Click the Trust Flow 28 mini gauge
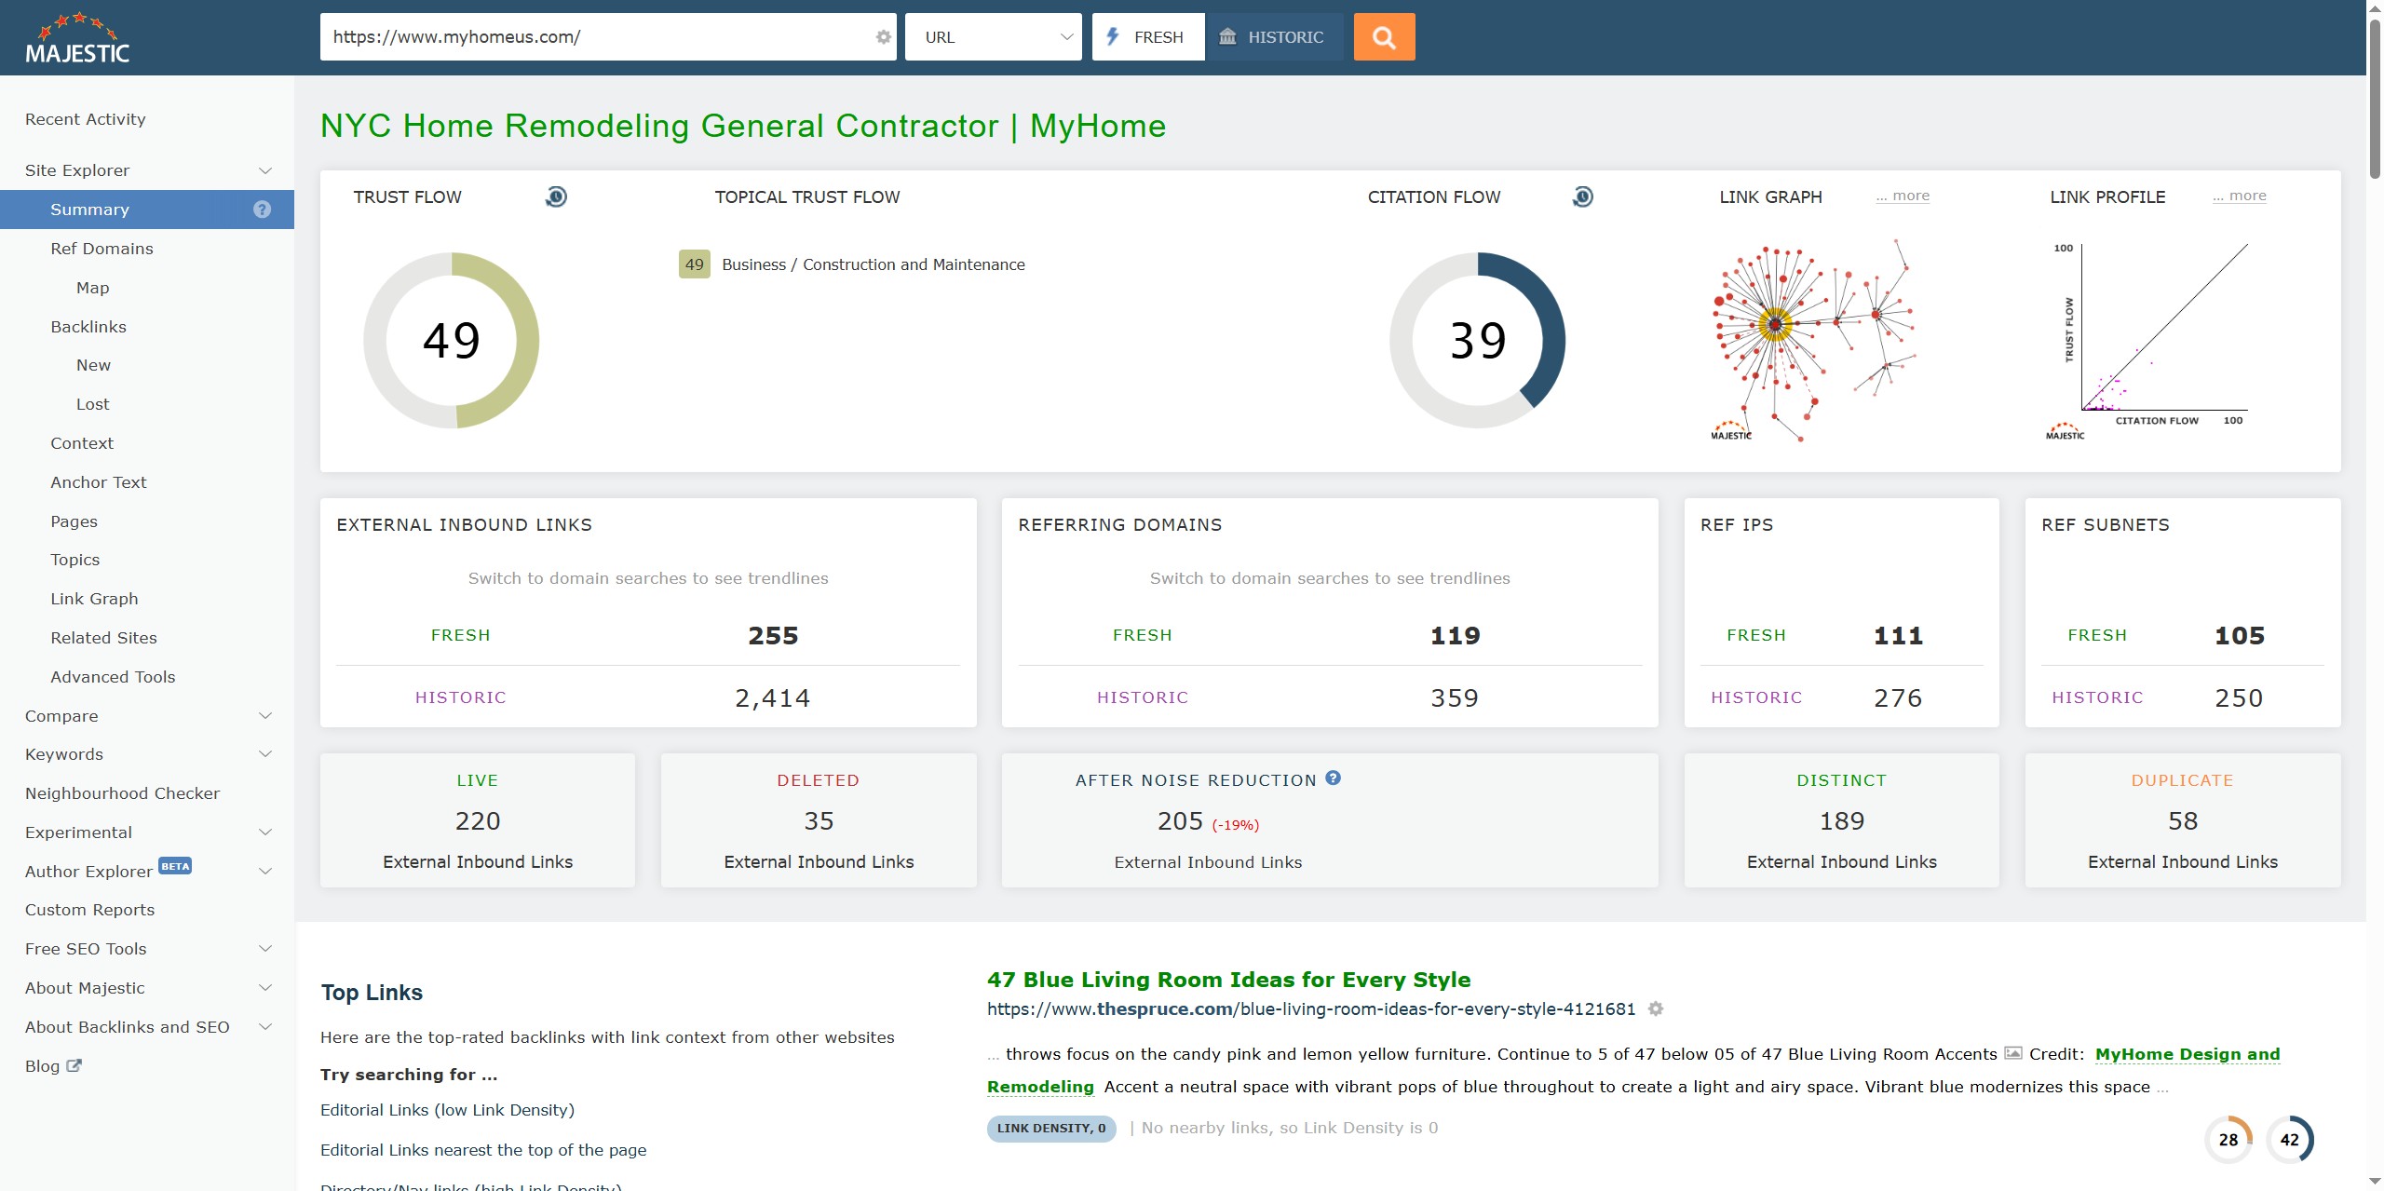 pyautogui.click(x=2228, y=1139)
